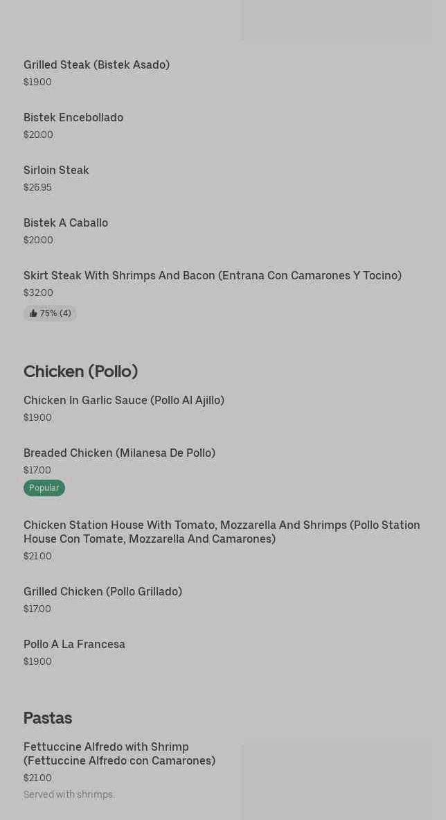Select Skirt Steak With Shrimps And Bacon
Image resolution: width=446 pixels, height=820 pixels.
coord(212,275)
